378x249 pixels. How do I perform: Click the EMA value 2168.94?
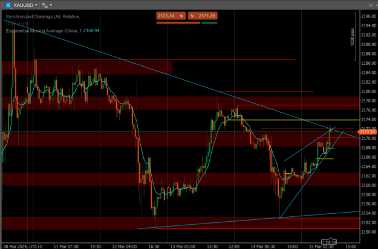coord(91,31)
